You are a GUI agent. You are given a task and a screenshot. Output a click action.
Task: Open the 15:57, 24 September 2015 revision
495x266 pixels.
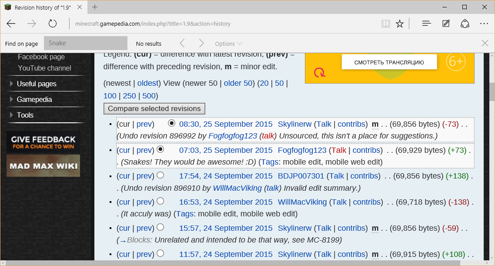226,228
